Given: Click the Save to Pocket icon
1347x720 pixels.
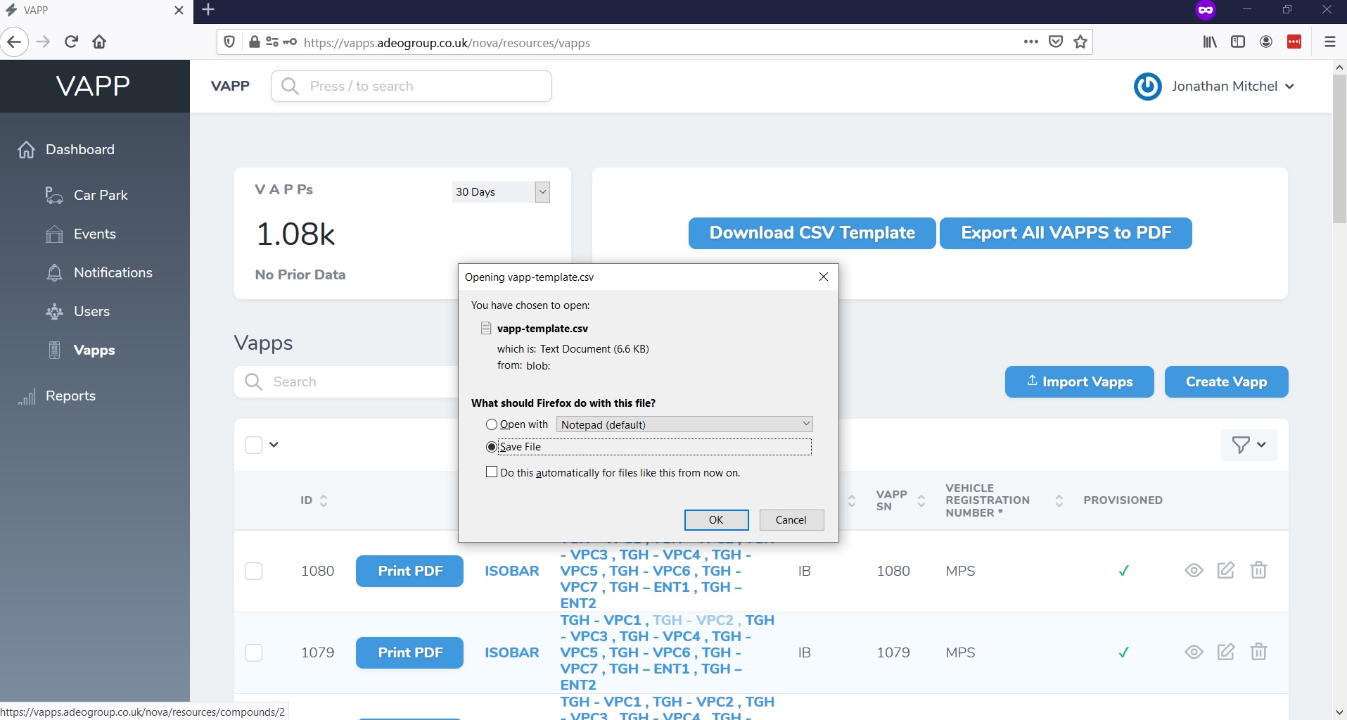Looking at the screenshot, I should 1056,42.
